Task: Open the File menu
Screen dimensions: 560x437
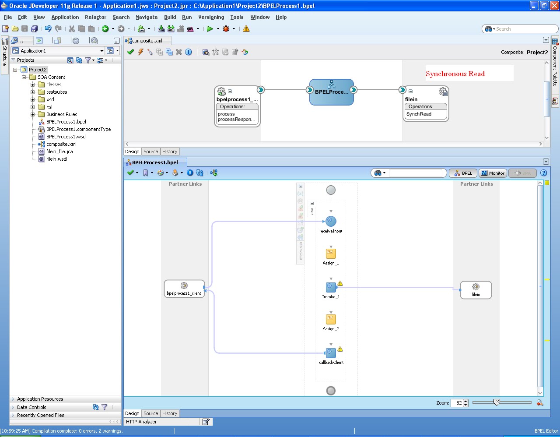Action: click(x=7, y=17)
